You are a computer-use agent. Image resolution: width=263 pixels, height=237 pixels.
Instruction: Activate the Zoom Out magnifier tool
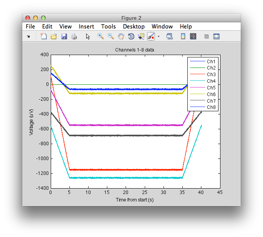pyautogui.click(x=111, y=36)
